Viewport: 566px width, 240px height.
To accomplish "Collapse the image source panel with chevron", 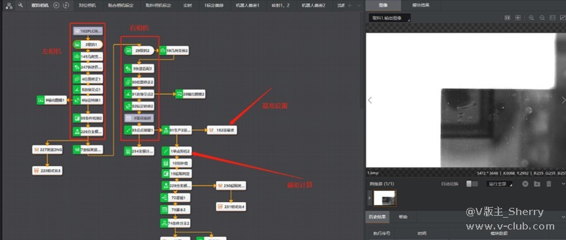I will pos(563,184).
